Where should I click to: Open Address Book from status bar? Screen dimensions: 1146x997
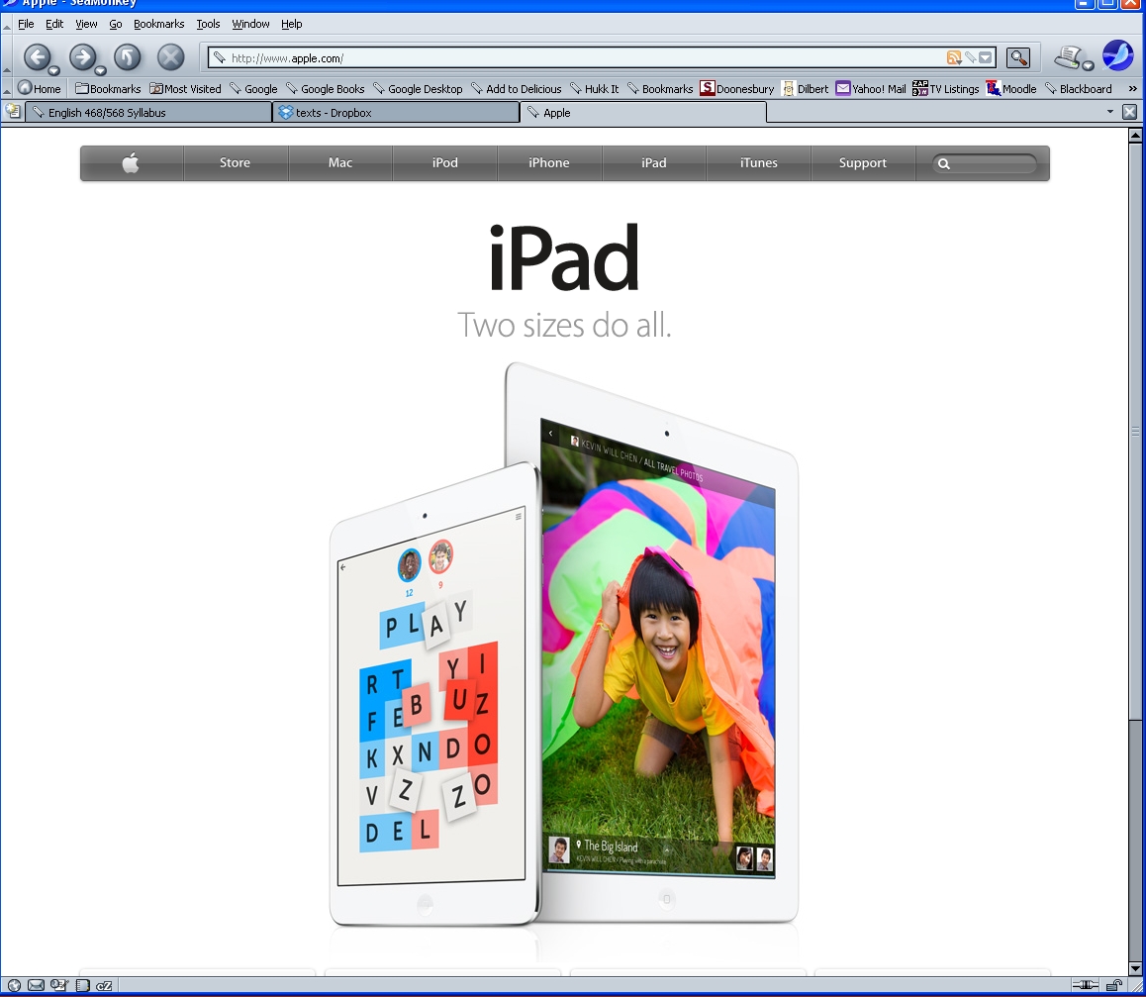click(83, 985)
